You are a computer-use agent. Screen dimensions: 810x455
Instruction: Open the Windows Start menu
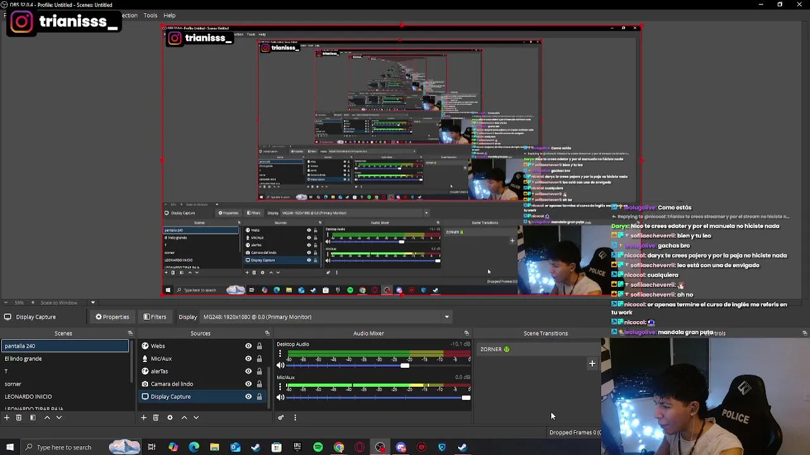pyautogui.click(x=9, y=447)
